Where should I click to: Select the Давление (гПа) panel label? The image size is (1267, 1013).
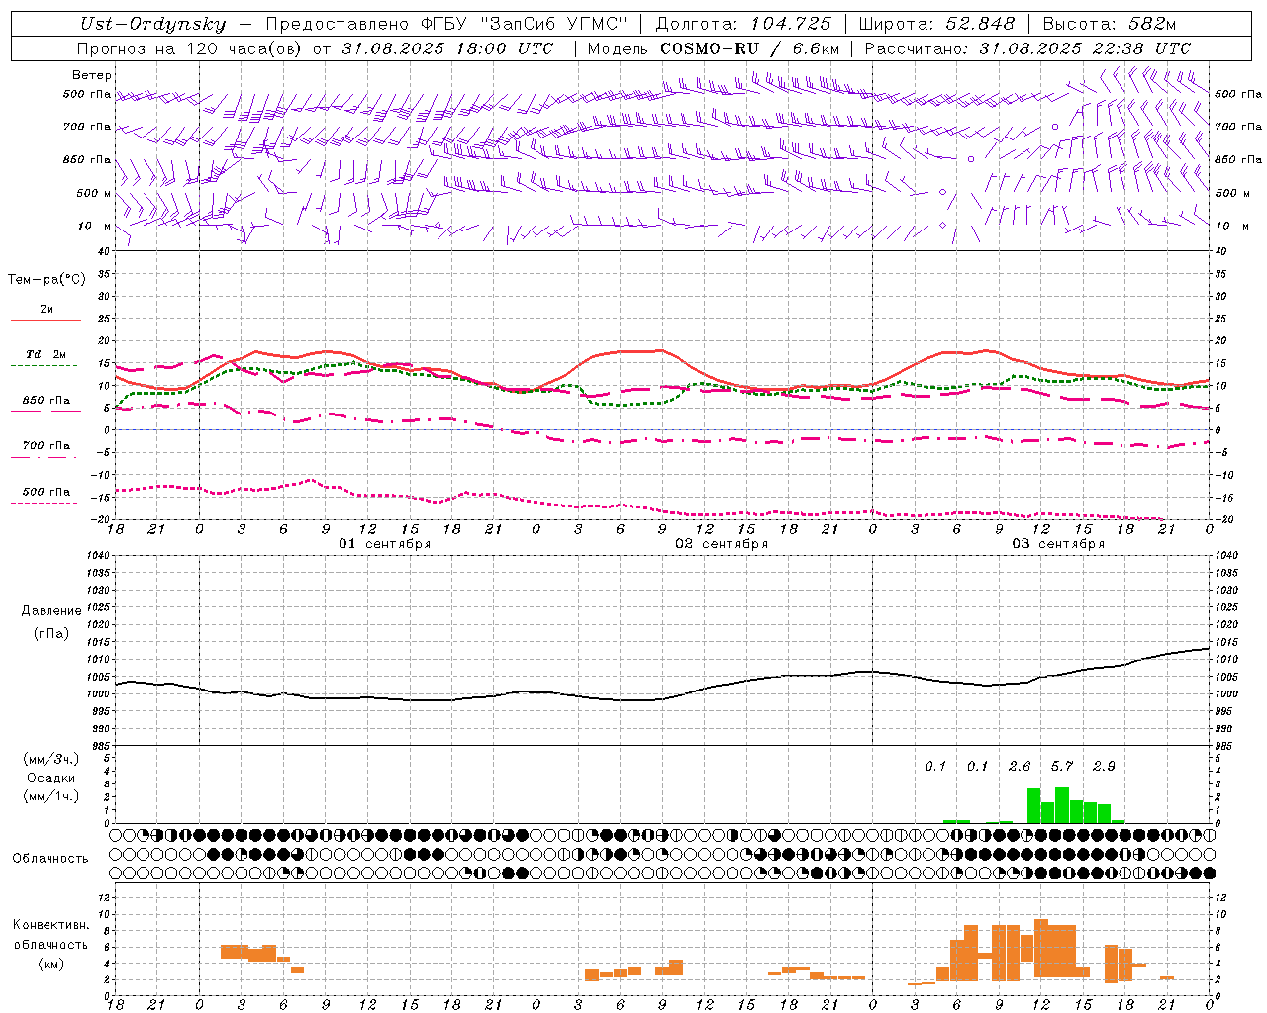(x=51, y=622)
